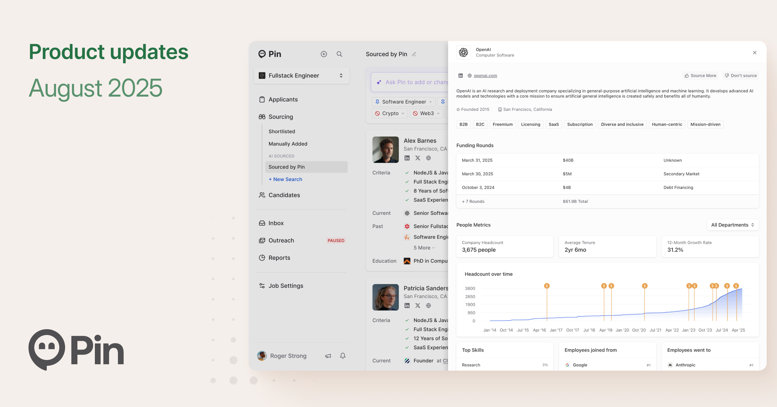Viewport: 777px width, 407px height.
Task: Open the Applicants section in the sidebar
Action: tap(282, 99)
